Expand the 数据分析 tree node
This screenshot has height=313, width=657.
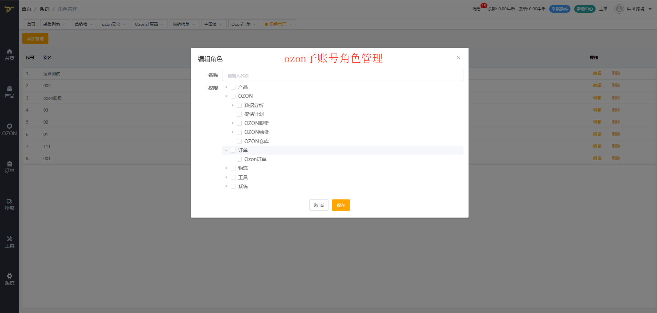(233, 105)
